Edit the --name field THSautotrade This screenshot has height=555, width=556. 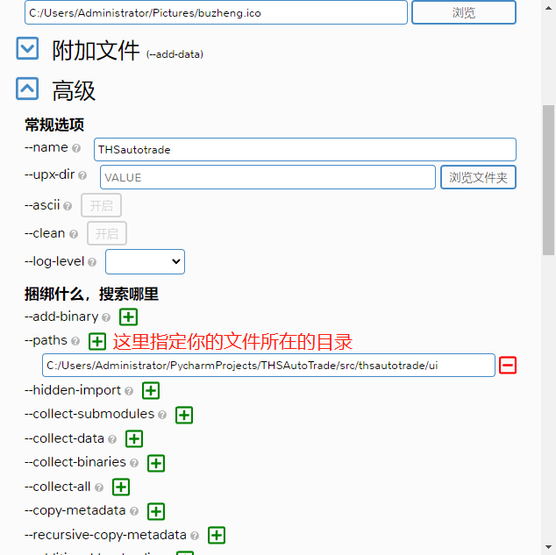point(305,150)
